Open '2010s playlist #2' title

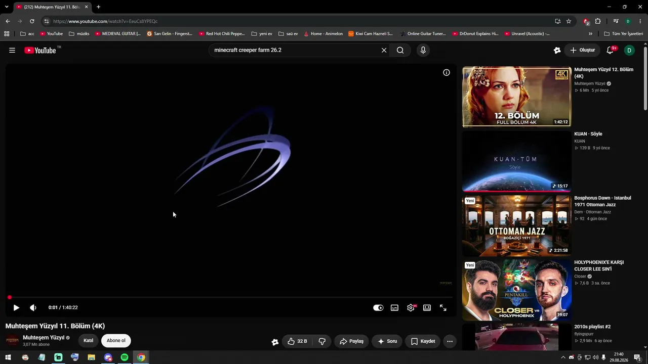pos(592,327)
